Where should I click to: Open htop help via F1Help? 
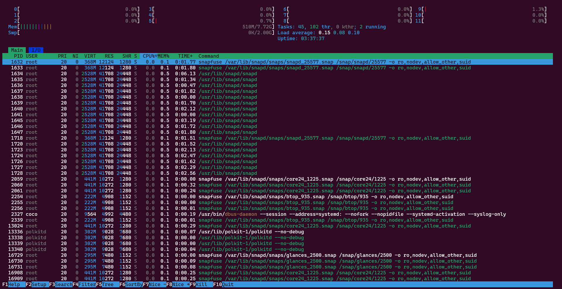tap(10, 284)
